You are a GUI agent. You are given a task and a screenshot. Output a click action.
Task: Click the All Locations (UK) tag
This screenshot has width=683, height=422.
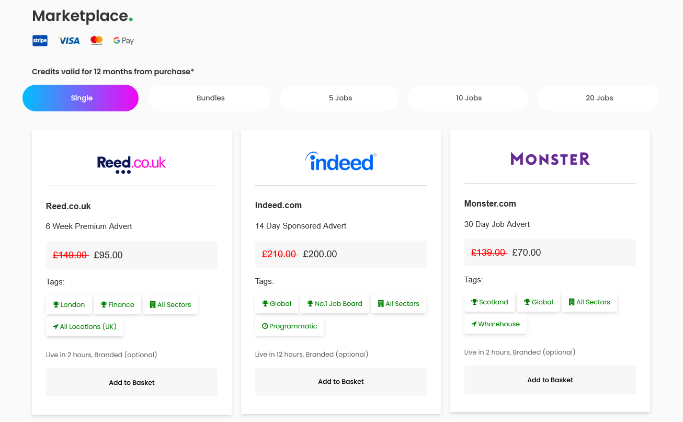click(x=85, y=327)
